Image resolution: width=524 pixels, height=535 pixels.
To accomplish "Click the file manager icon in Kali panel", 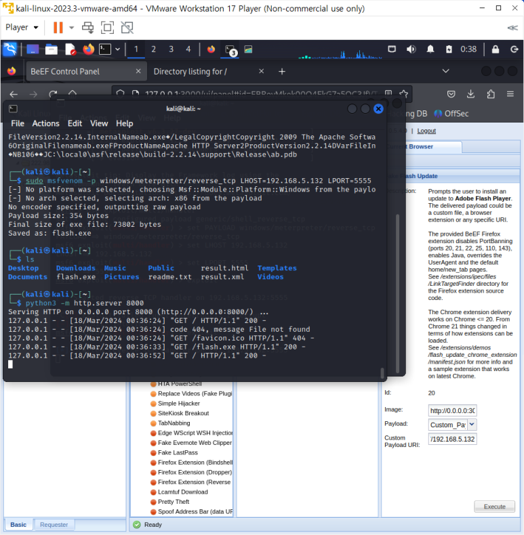I will 52,49.
